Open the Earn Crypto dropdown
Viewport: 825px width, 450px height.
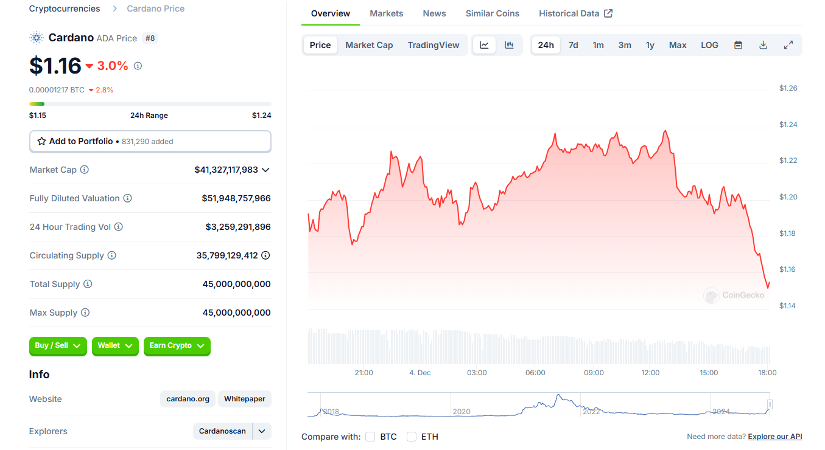click(x=177, y=345)
